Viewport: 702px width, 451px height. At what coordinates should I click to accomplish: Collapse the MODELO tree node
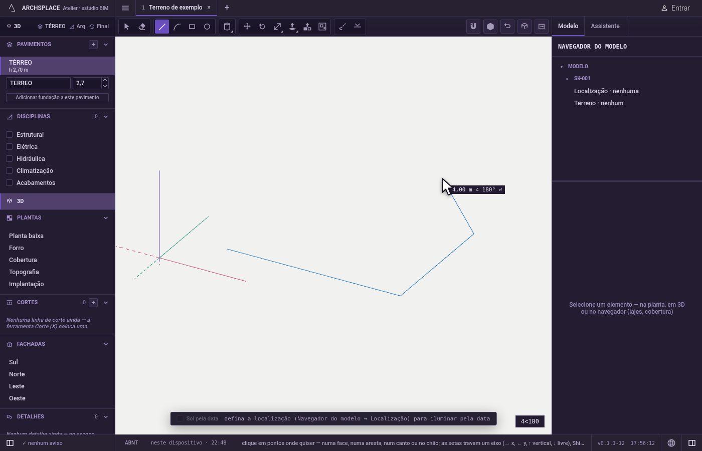pos(562,67)
